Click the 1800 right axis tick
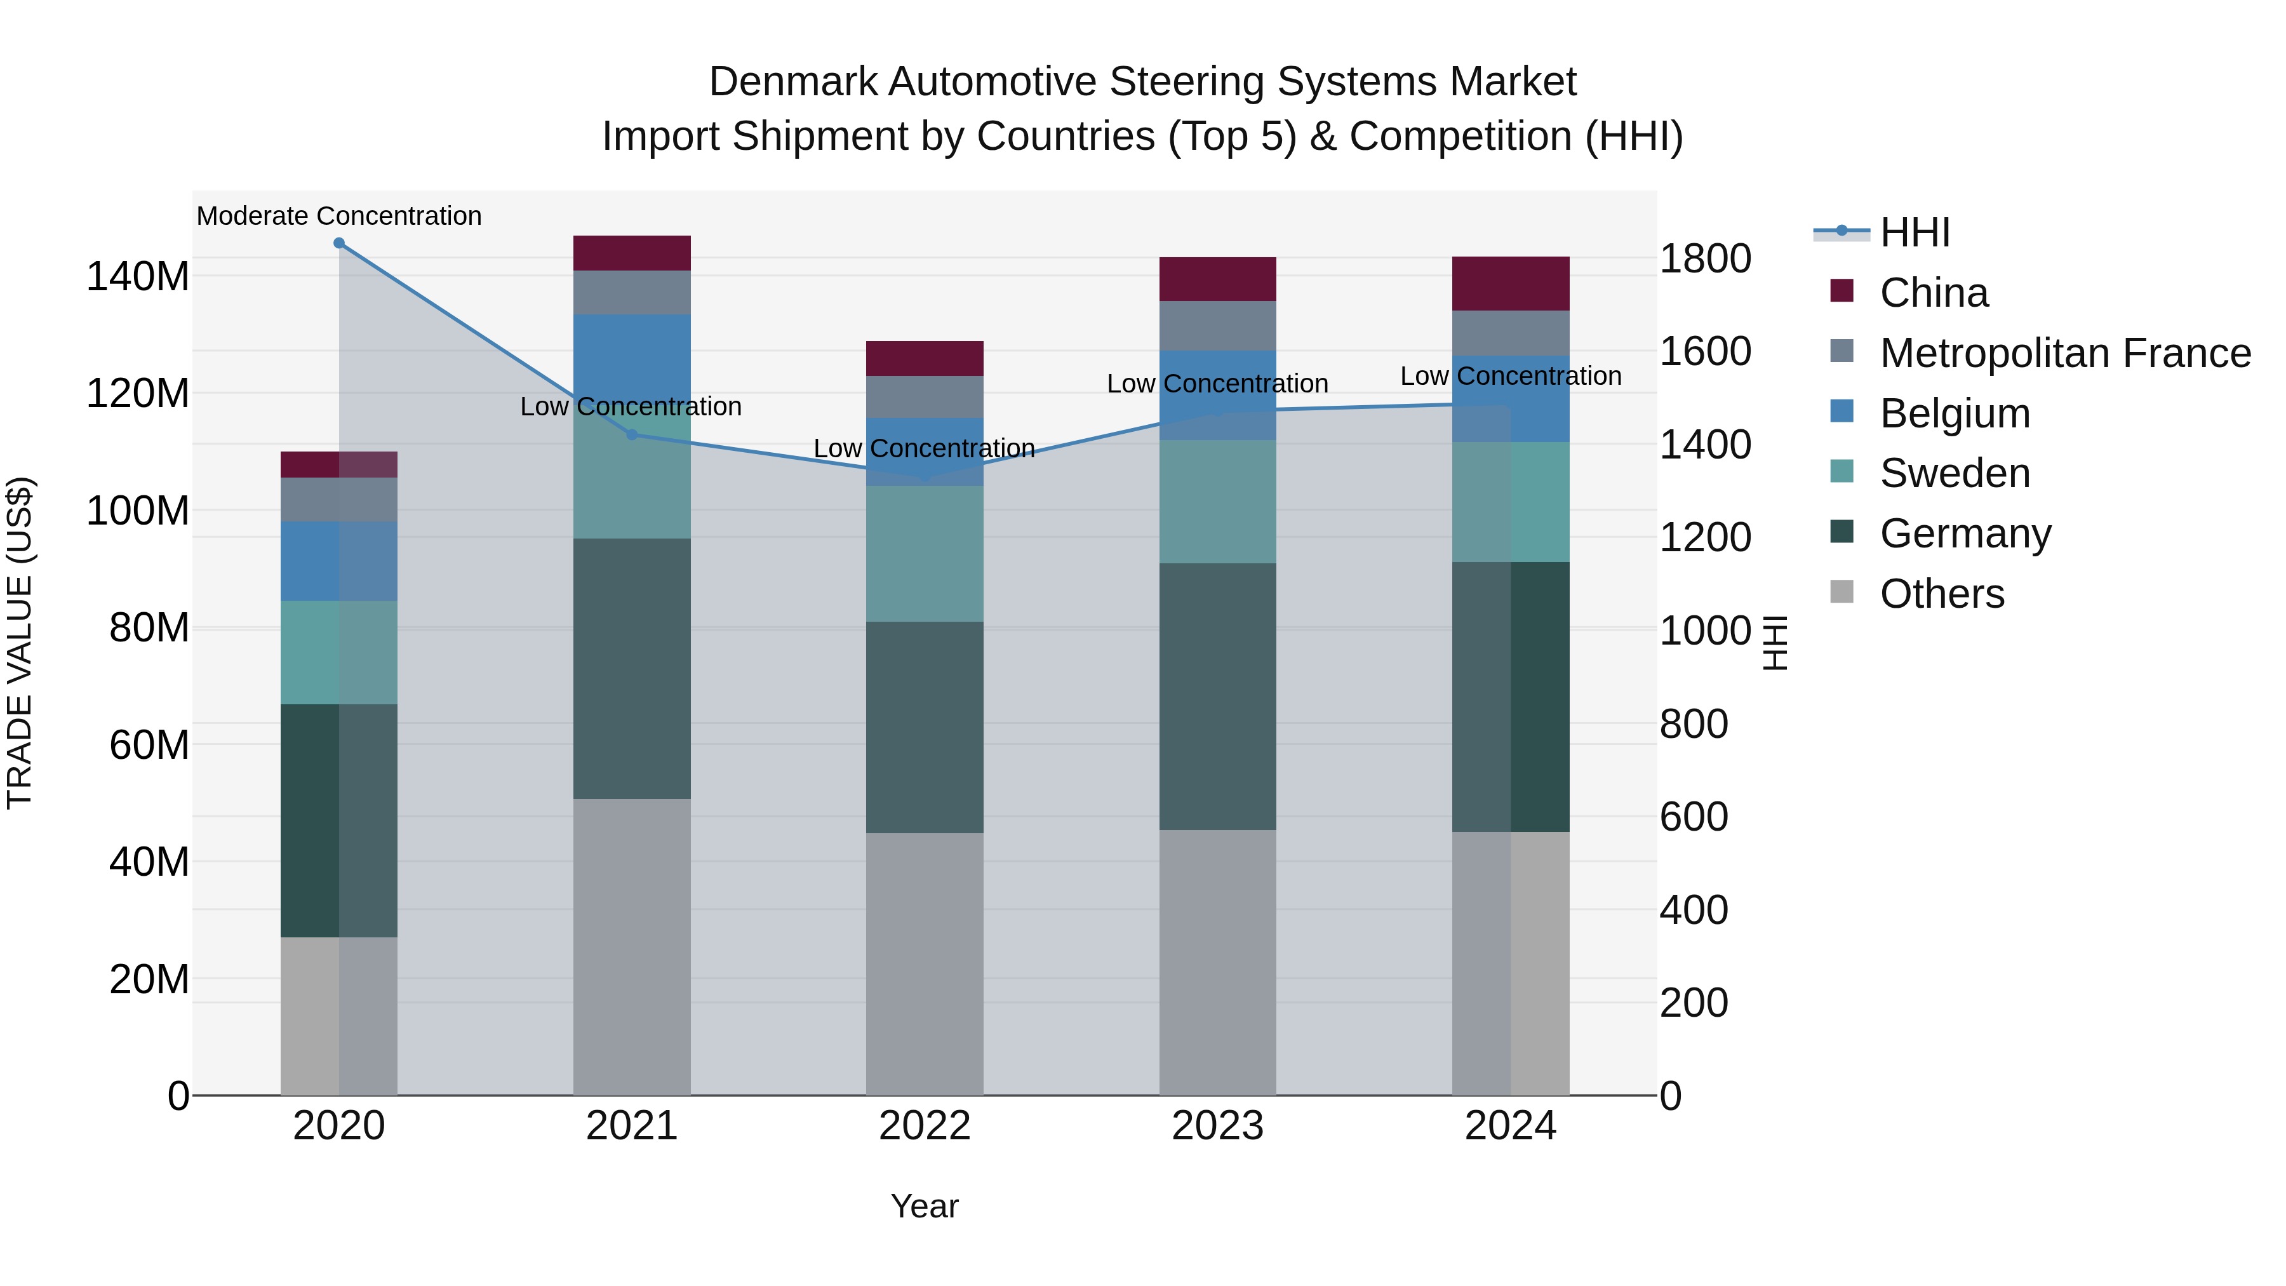The height and width of the screenshot is (1286, 2286). click(x=1706, y=259)
